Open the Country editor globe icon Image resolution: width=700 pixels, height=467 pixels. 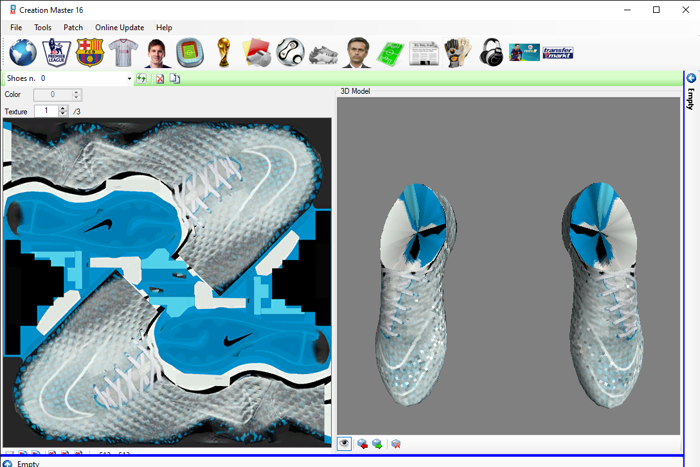pos(23,53)
